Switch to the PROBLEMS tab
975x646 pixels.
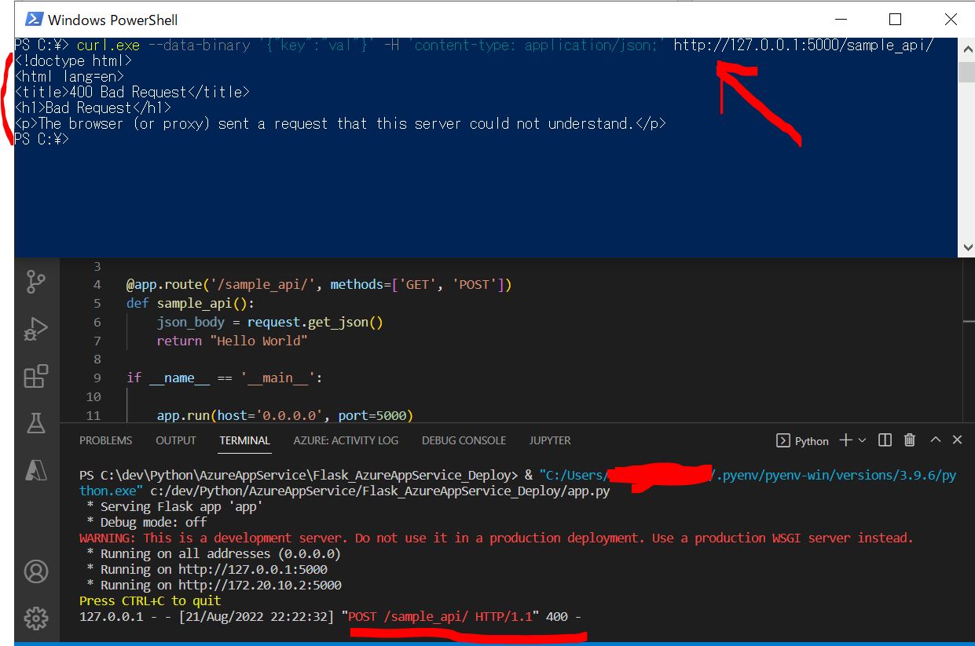[x=105, y=440]
